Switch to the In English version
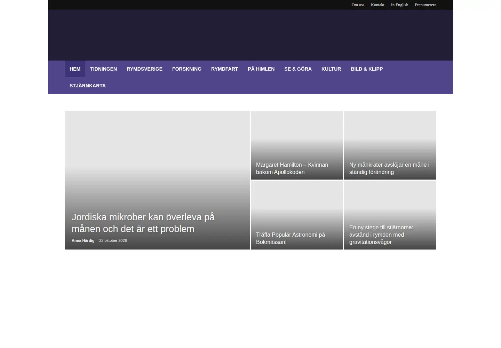Viewport: 501px width, 348px height. point(399,5)
